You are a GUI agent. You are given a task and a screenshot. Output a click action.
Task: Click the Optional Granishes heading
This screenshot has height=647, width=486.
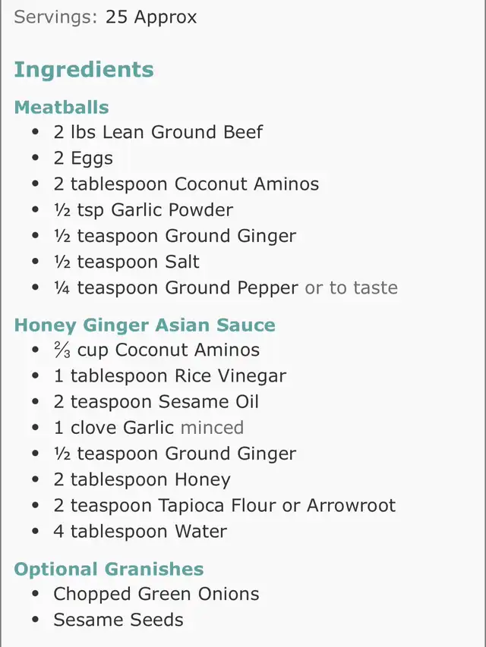coord(109,569)
